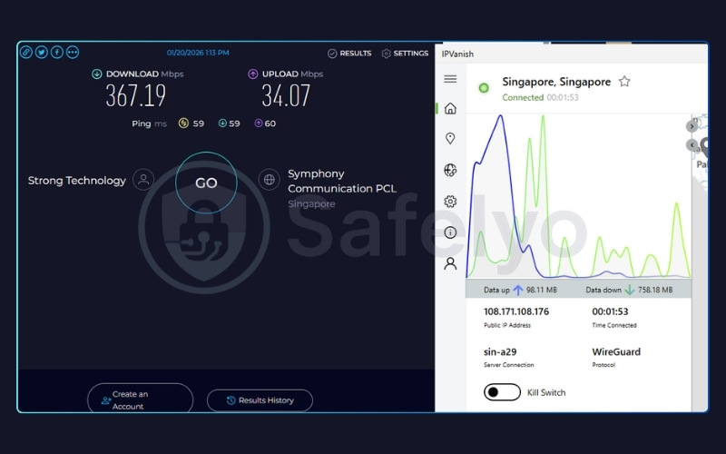The image size is (726, 454).
Task: Share result on Facebook icon
Action: coord(57,53)
